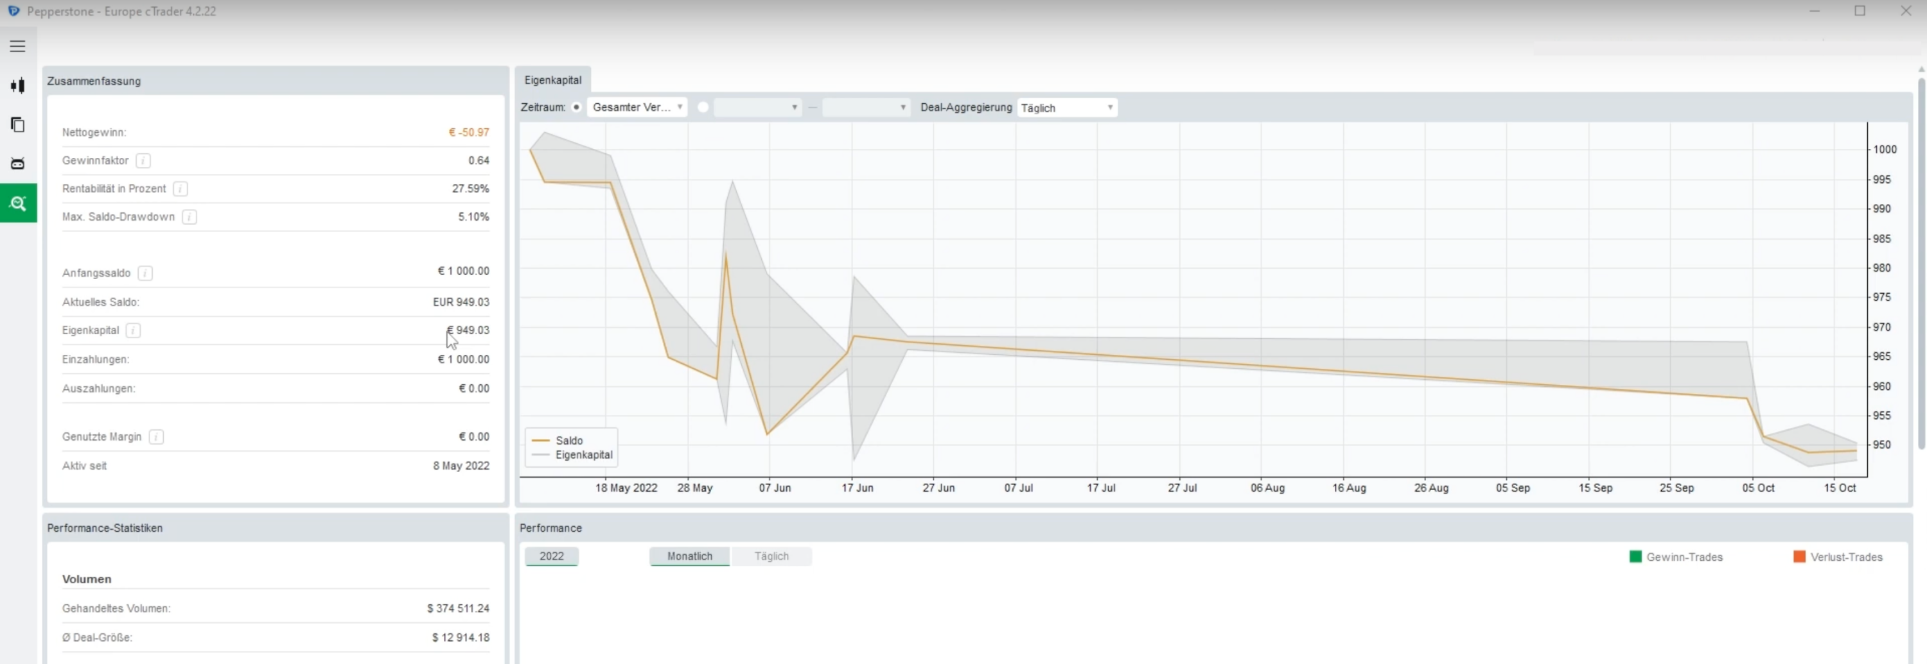This screenshot has width=1927, height=664.
Task: Open the Copy sidebar icon
Action: point(18,124)
